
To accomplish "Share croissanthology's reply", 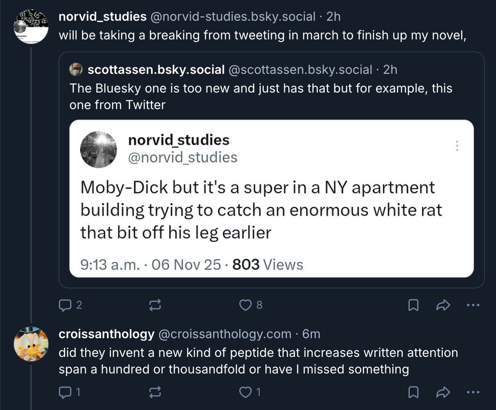I will pyautogui.click(x=443, y=392).
